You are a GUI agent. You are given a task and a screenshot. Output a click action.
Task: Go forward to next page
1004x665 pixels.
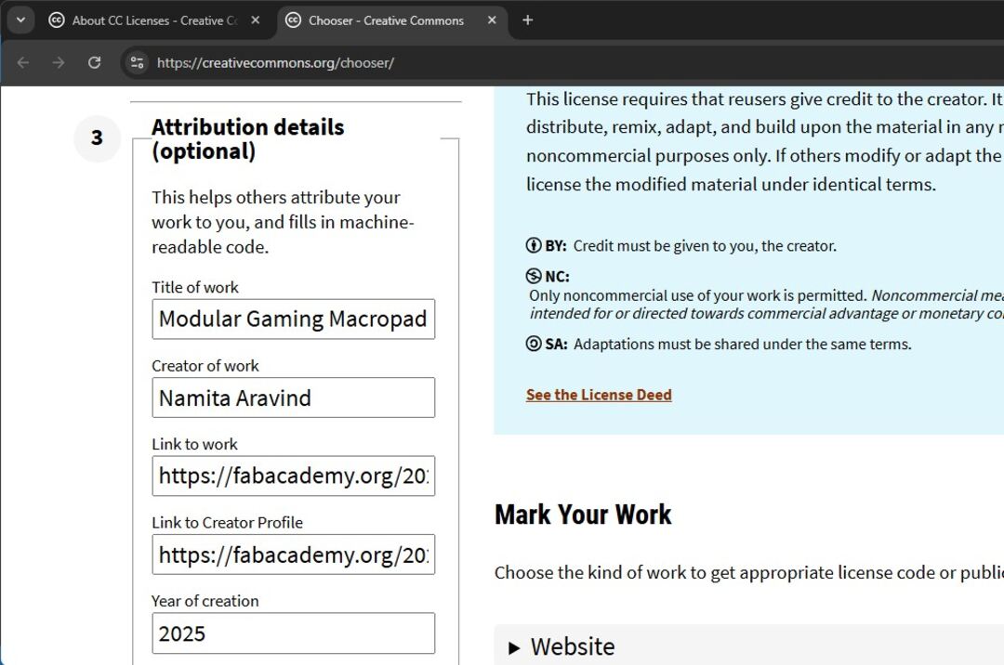tap(59, 62)
